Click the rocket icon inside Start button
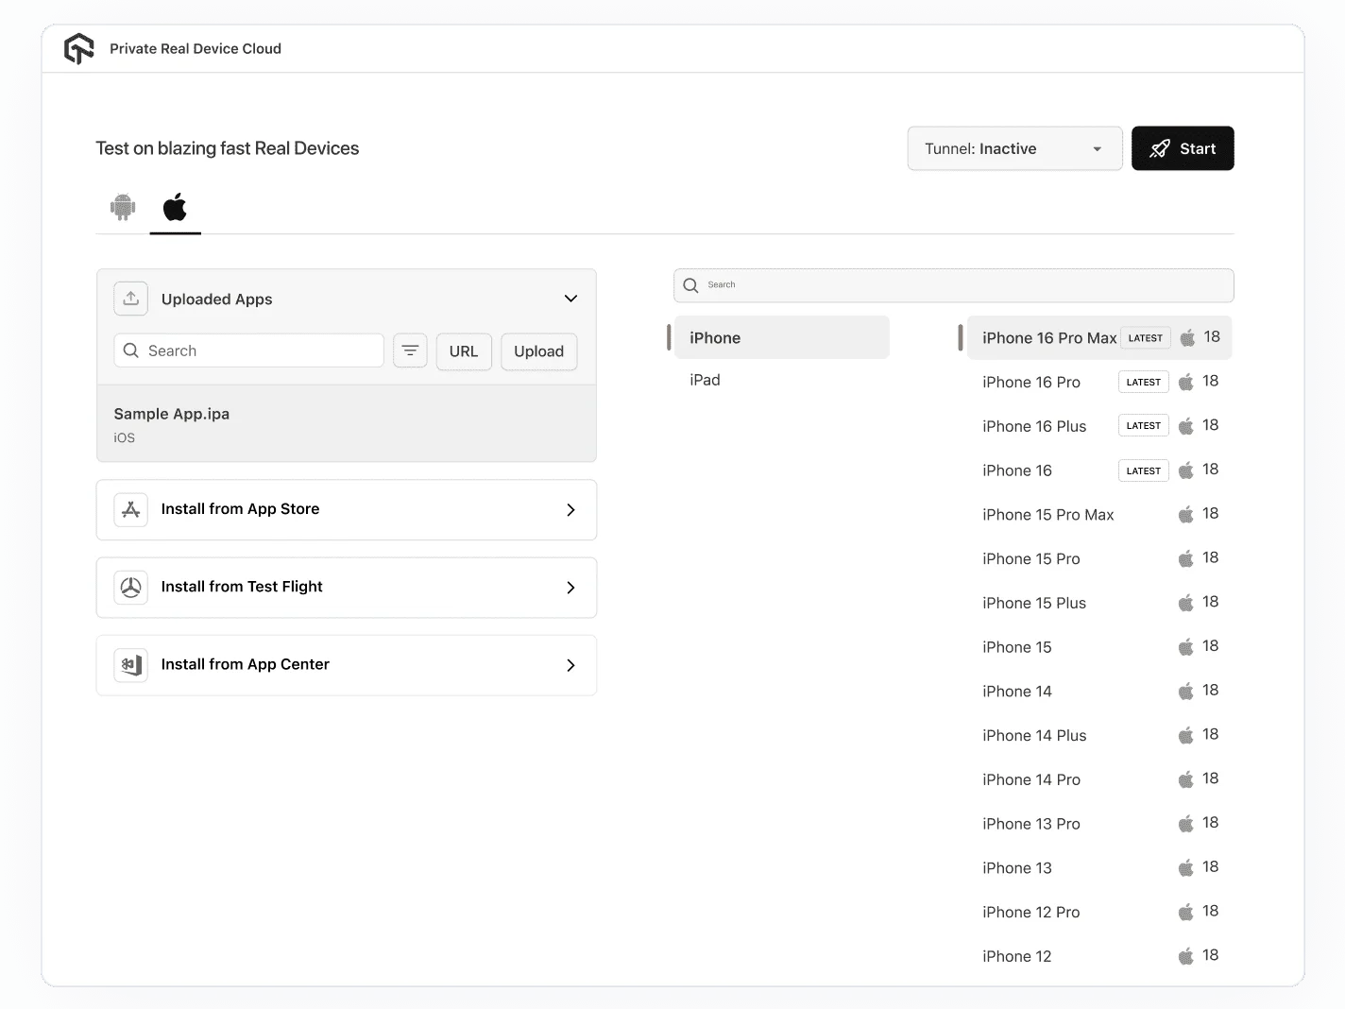The image size is (1345, 1009). coord(1158,148)
